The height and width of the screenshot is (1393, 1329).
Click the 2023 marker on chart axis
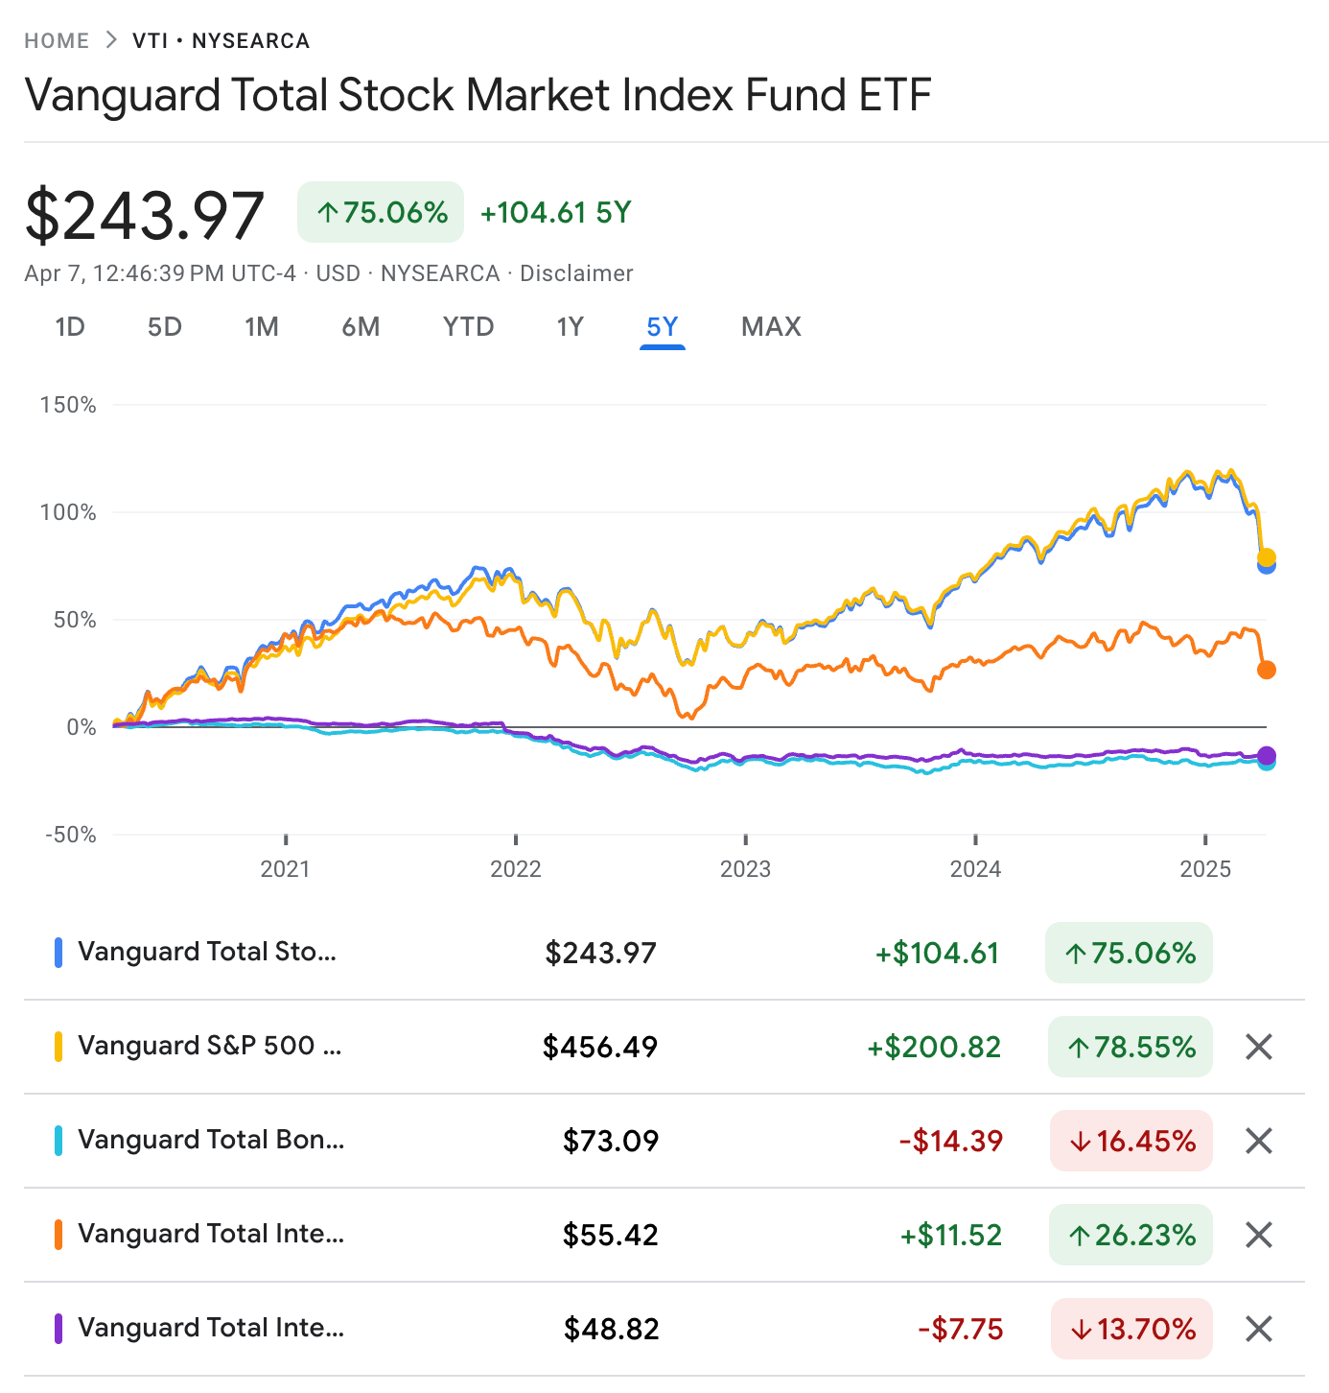click(x=745, y=868)
